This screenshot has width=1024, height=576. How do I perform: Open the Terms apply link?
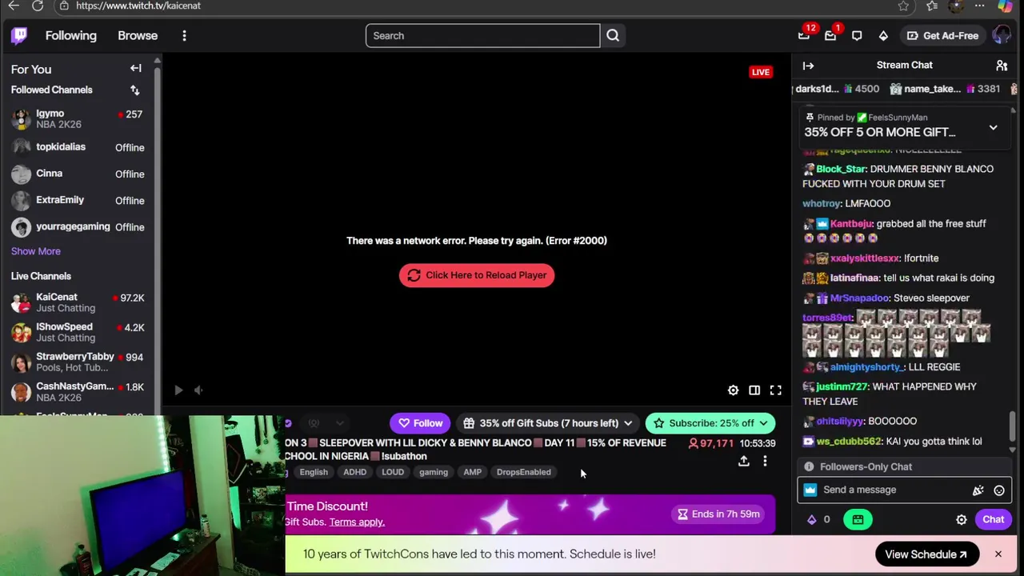(357, 522)
